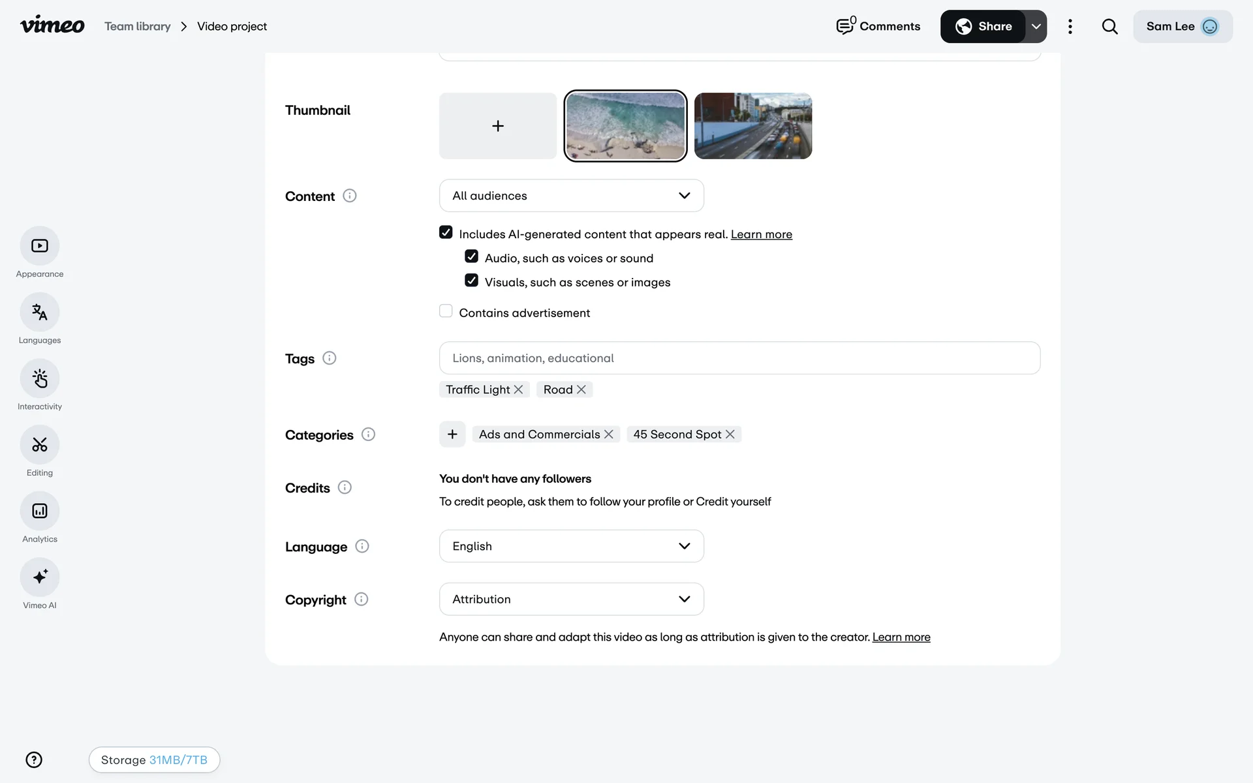Open the help question mark icon
Image resolution: width=1253 pixels, height=783 pixels.
pos(34,760)
